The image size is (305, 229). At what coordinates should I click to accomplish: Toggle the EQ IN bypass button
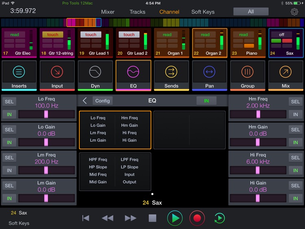[x=206, y=101]
